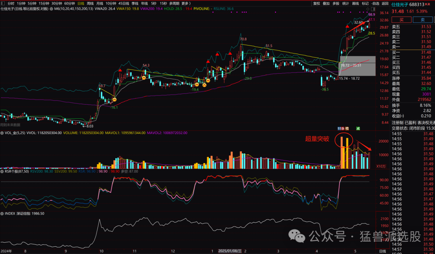Click 卖一 ask price 31.49

426,47
